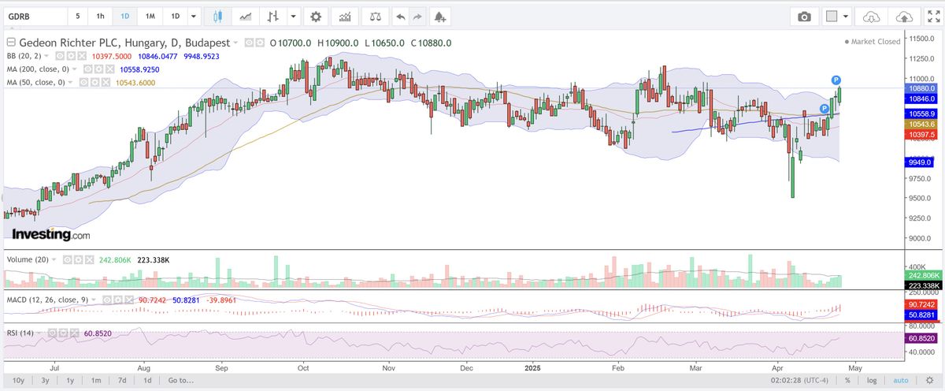This screenshot has width=945, height=391.
Task: Open RSI indicator format icon
Action: (63, 333)
